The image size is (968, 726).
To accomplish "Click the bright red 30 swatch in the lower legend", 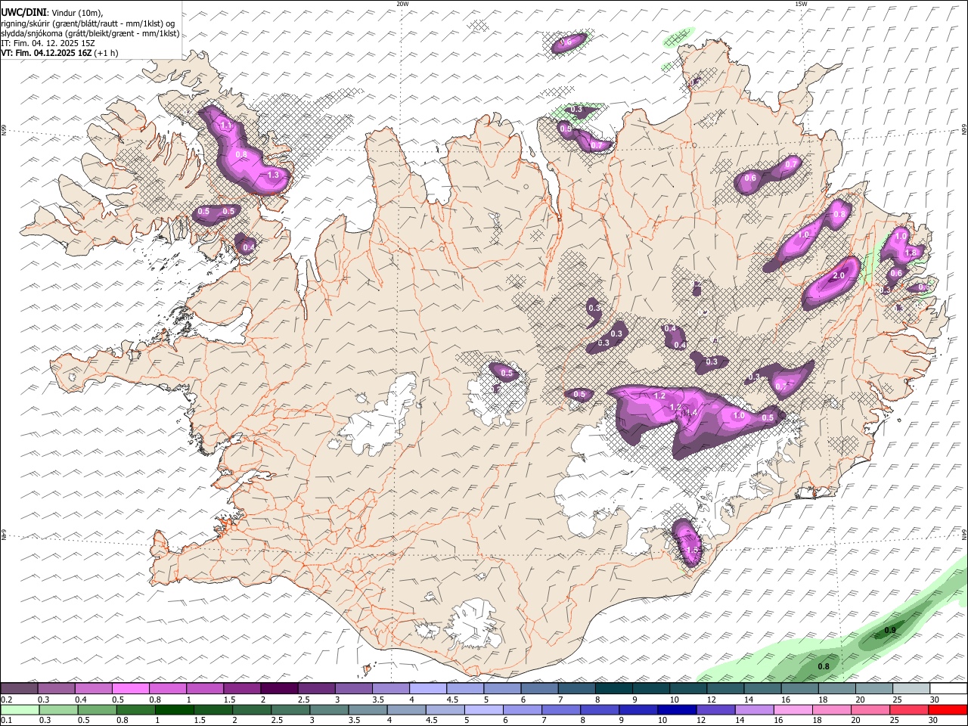I will (x=948, y=709).
